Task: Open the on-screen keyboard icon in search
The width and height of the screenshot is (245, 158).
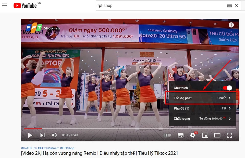Action: point(229,6)
